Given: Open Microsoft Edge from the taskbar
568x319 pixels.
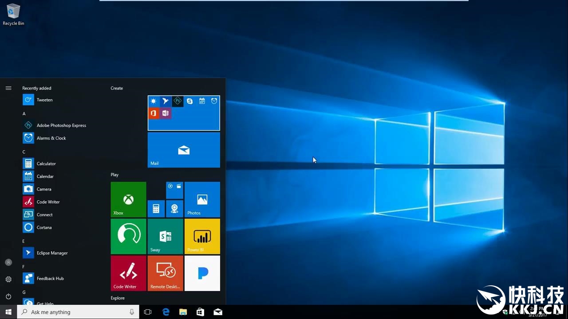Looking at the screenshot, I should tap(166, 312).
